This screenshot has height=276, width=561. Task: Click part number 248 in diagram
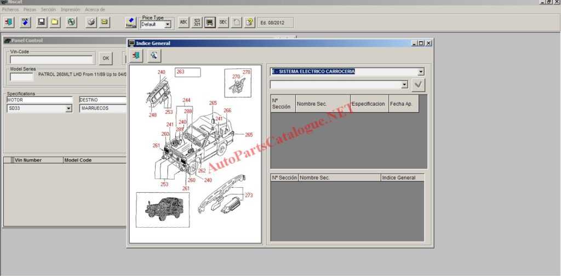point(153,115)
